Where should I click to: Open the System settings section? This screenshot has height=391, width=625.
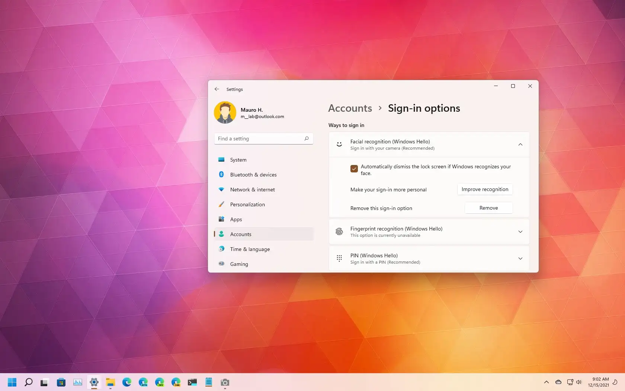tap(238, 159)
